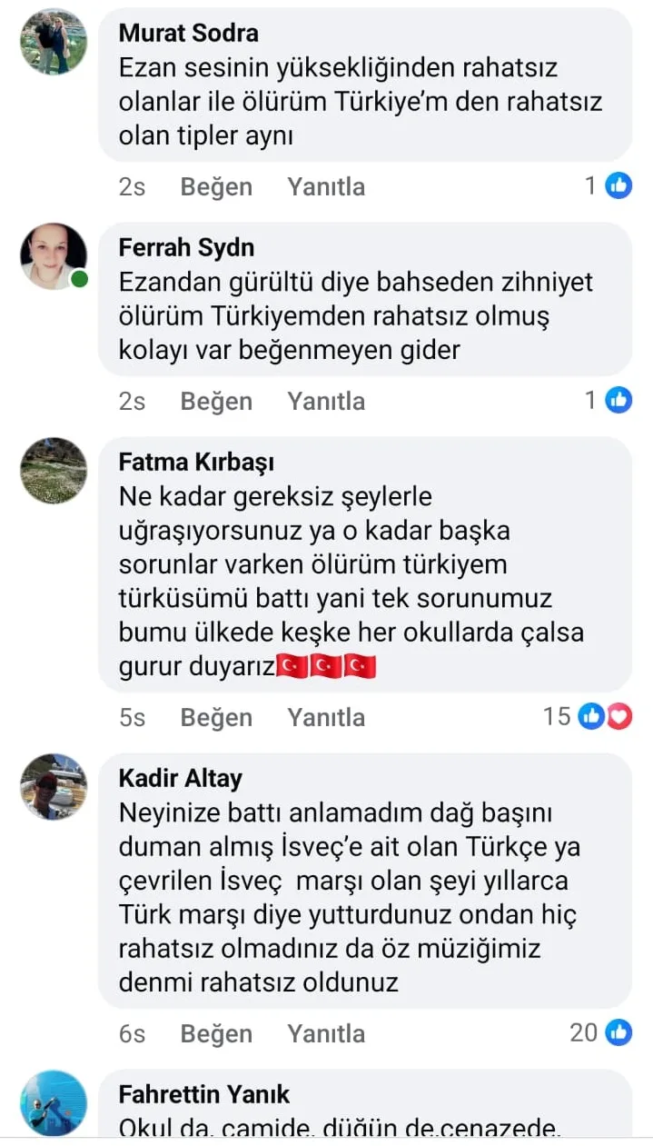The height and width of the screenshot is (1146, 653).
Task: Click heart reaction icon on Fatma Kırbaşı's comment
Action: tap(618, 716)
